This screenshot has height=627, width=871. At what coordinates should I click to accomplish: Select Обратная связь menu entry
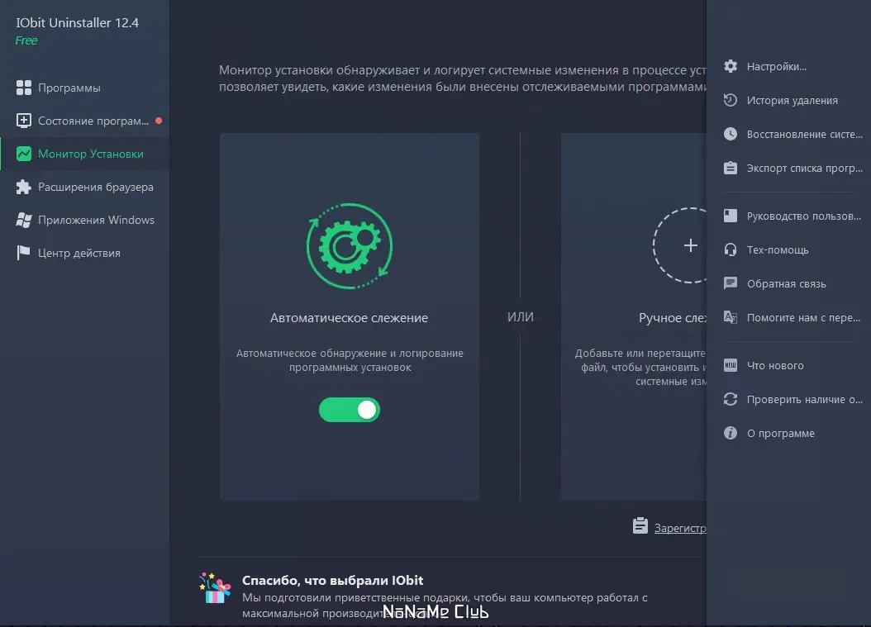(789, 283)
